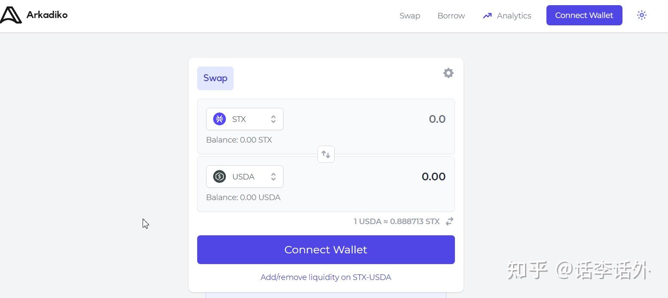Open swap settings gear icon
This screenshot has width=668, height=298.
click(x=448, y=73)
